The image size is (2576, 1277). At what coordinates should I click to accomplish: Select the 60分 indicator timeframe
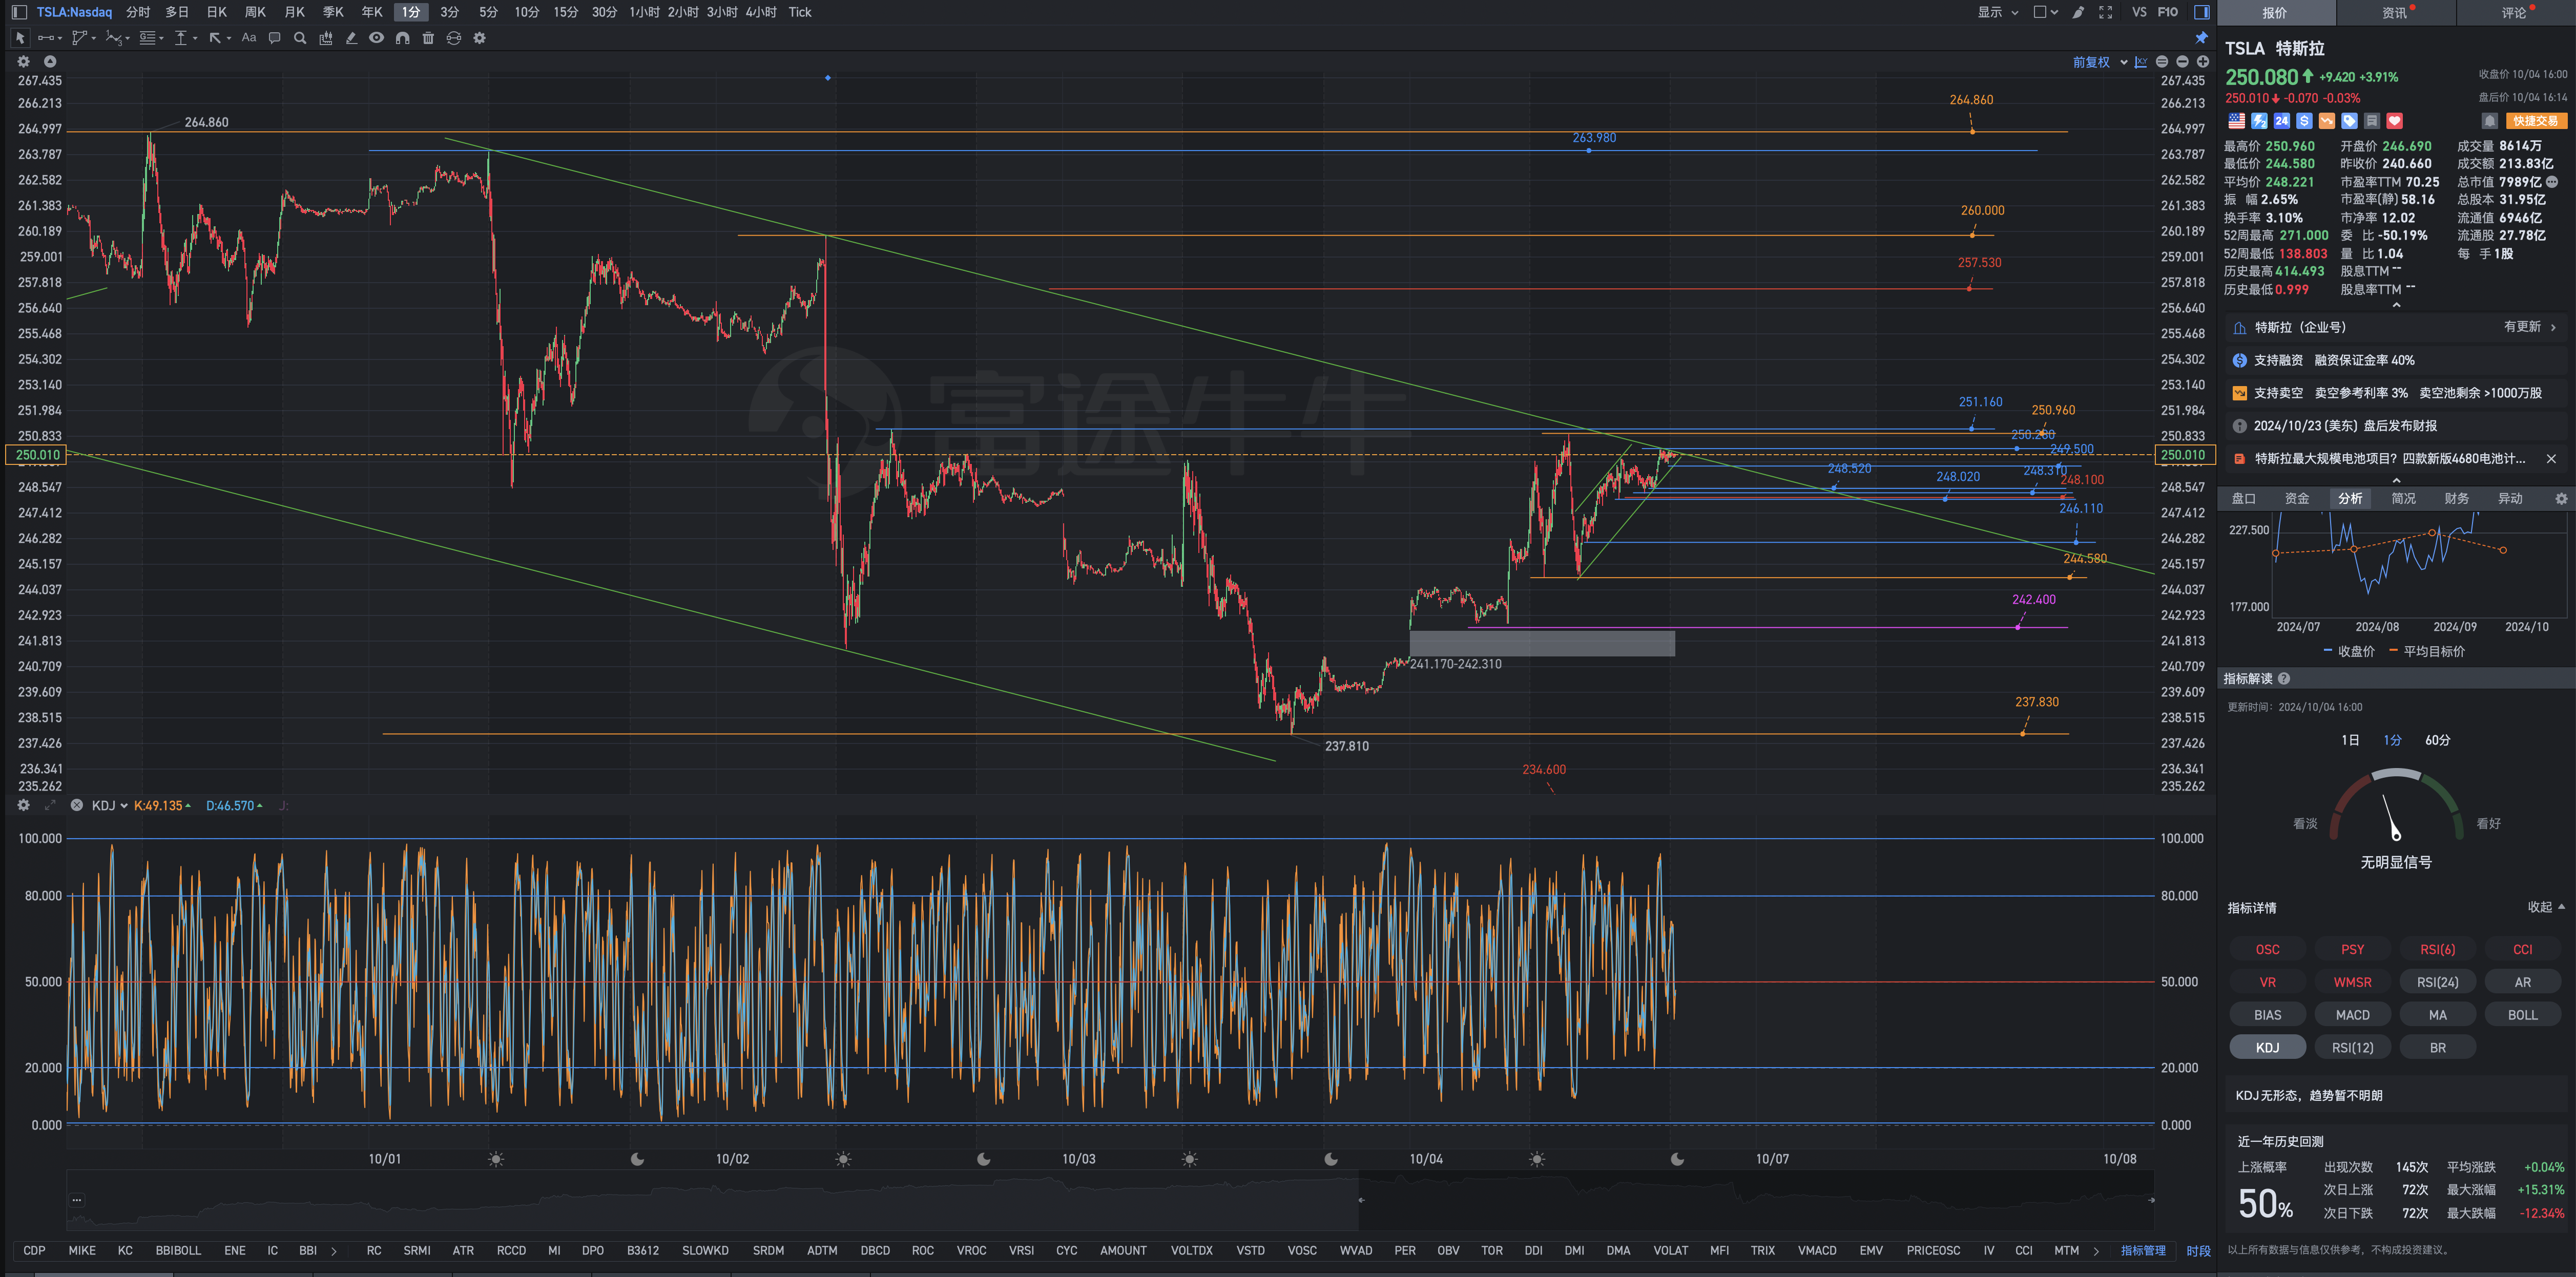(2438, 740)
